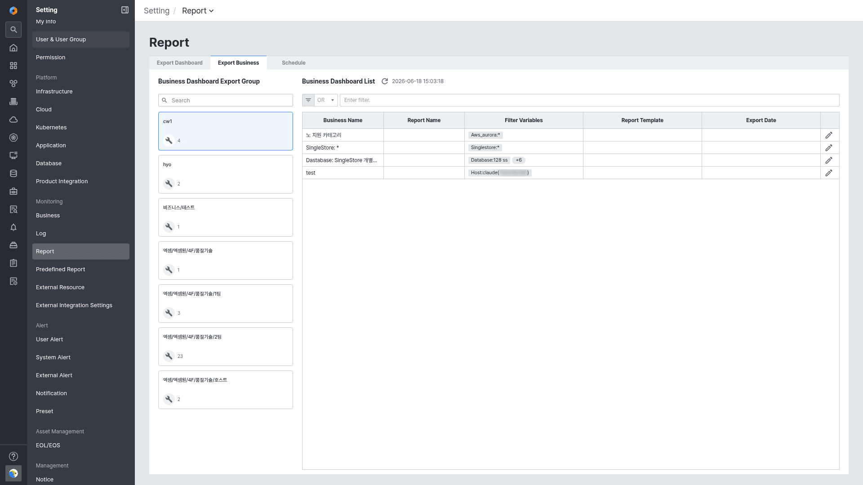Refresh the Business Dashboard List

point(385,81)
